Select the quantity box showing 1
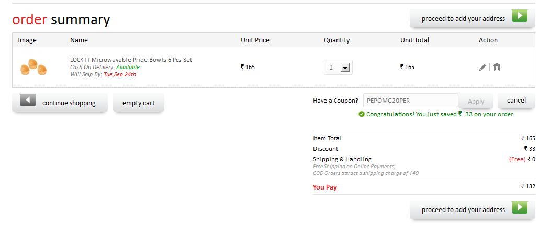This screenshot has height=233, width=550. click(x=338, y=68)
